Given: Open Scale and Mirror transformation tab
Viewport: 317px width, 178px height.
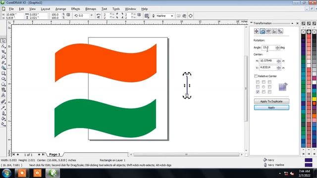Looking at the screenshot, I should click(x=268, y=31).
